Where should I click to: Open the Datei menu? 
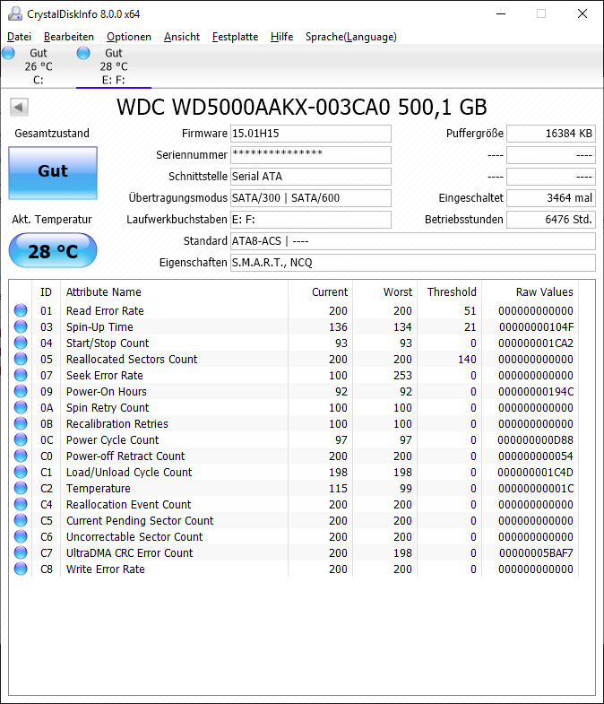20,37
